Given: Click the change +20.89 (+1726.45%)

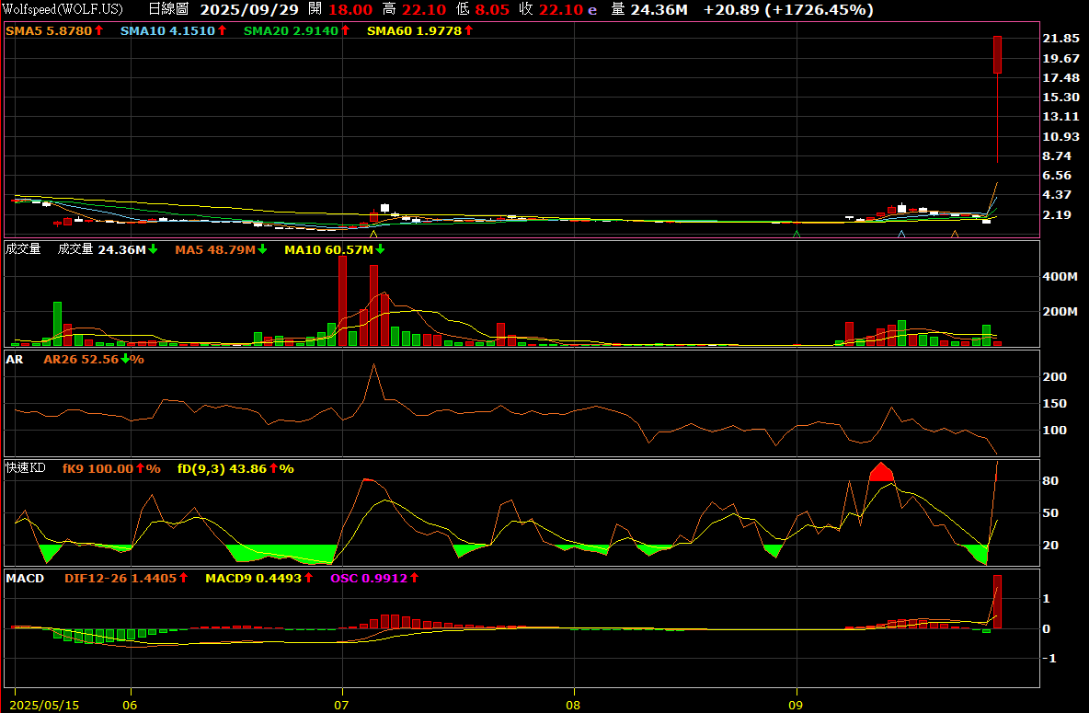Looking at the screenshot, I should (788, 10).
